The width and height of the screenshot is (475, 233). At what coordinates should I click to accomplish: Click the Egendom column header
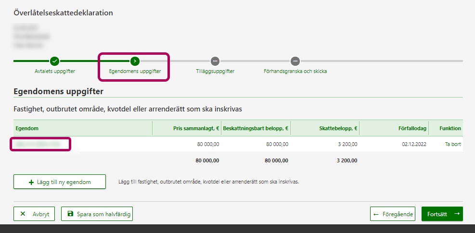tap(27, 128)
